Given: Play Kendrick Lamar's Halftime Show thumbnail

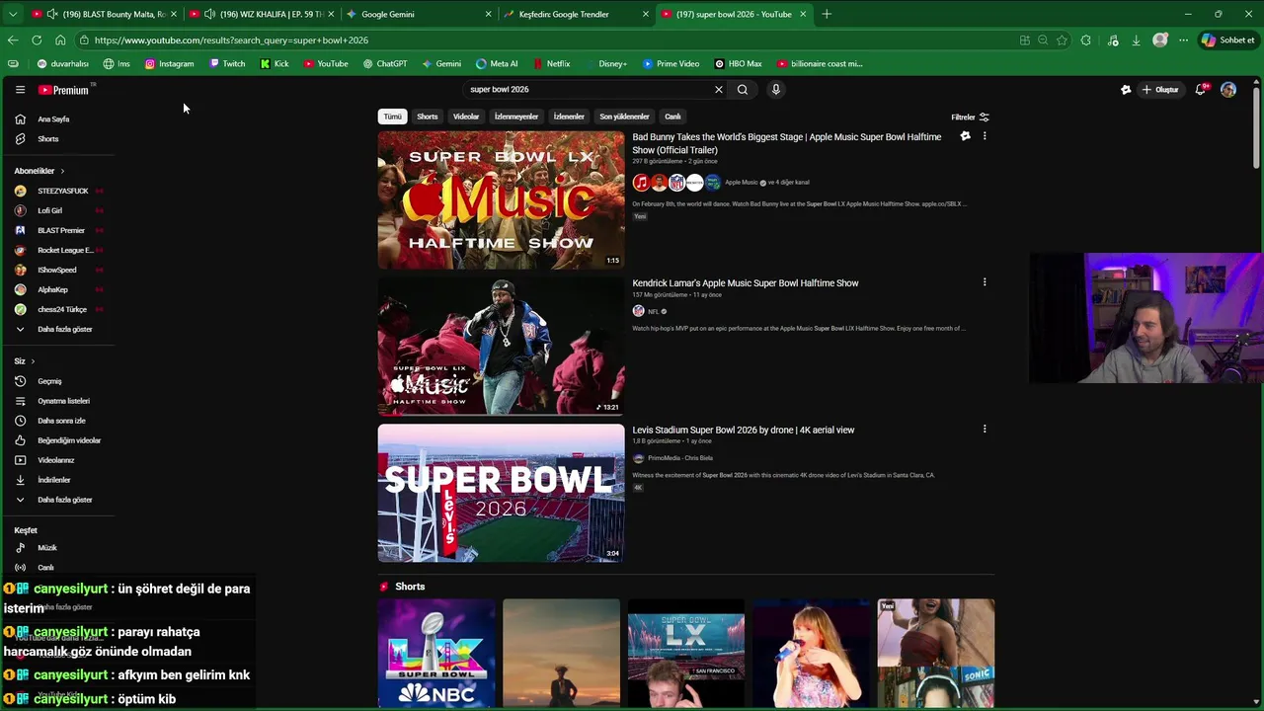Looking at the screenshot, I should tap(501, 347).
